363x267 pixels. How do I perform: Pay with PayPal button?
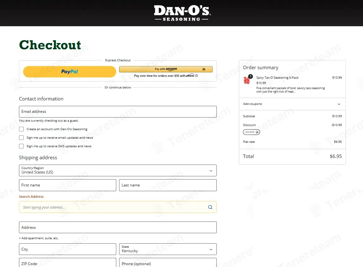(70, 71)
